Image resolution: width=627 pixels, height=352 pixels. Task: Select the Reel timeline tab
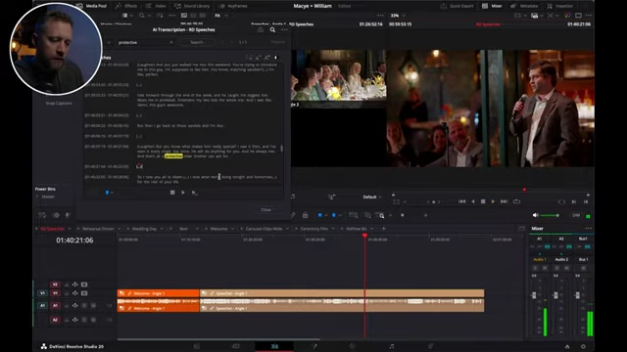tap(183, 229)
